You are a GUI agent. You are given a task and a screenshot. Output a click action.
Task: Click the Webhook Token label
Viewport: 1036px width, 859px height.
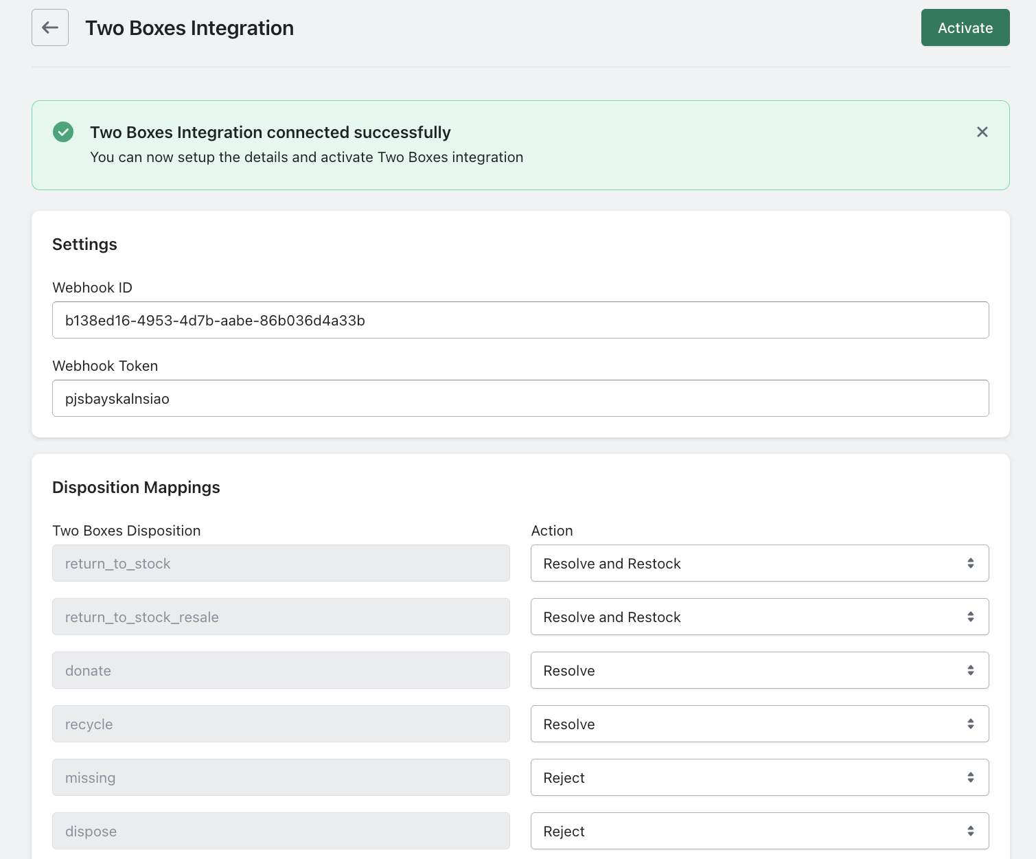[x=105, y=366]
